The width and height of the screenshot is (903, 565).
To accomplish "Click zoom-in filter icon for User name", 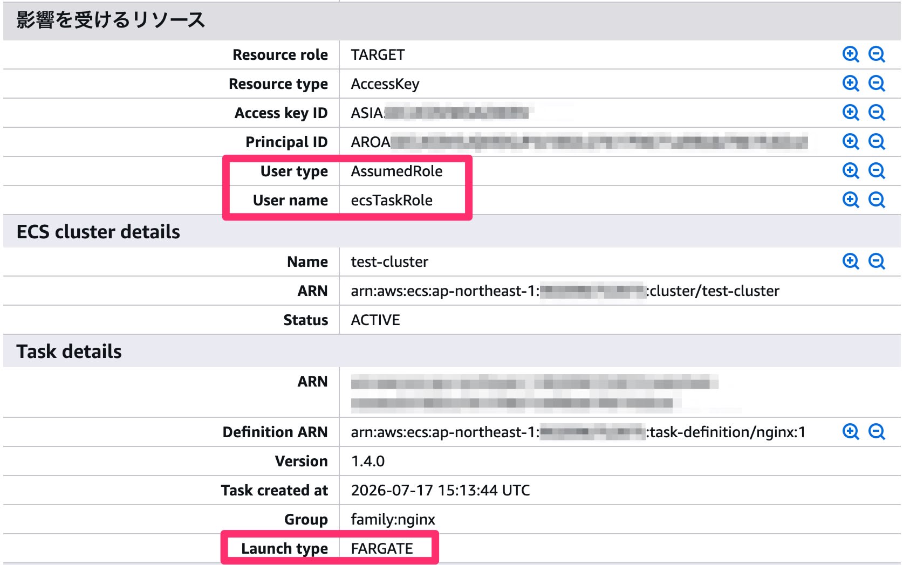I will (x=851, y=200).
